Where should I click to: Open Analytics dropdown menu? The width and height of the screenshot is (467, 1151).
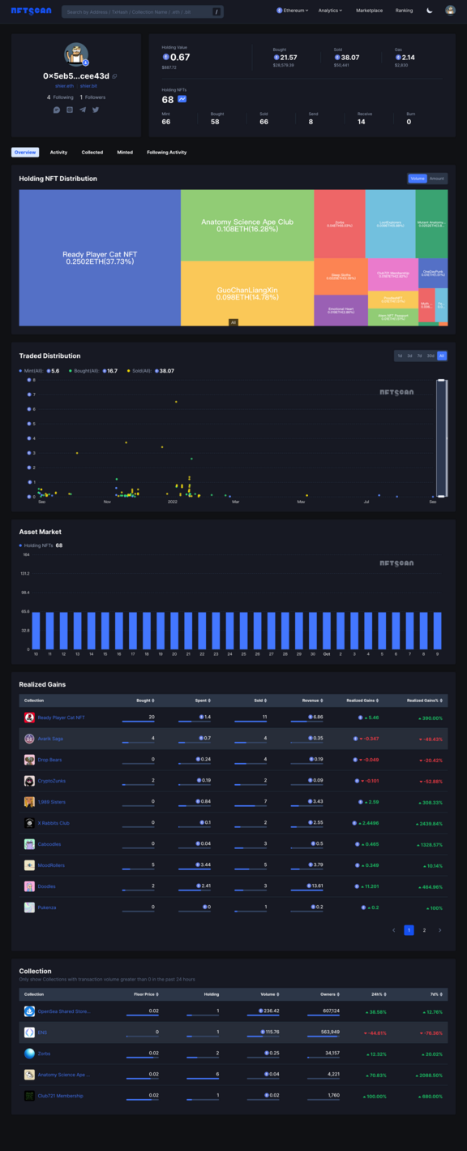(330, 11)
